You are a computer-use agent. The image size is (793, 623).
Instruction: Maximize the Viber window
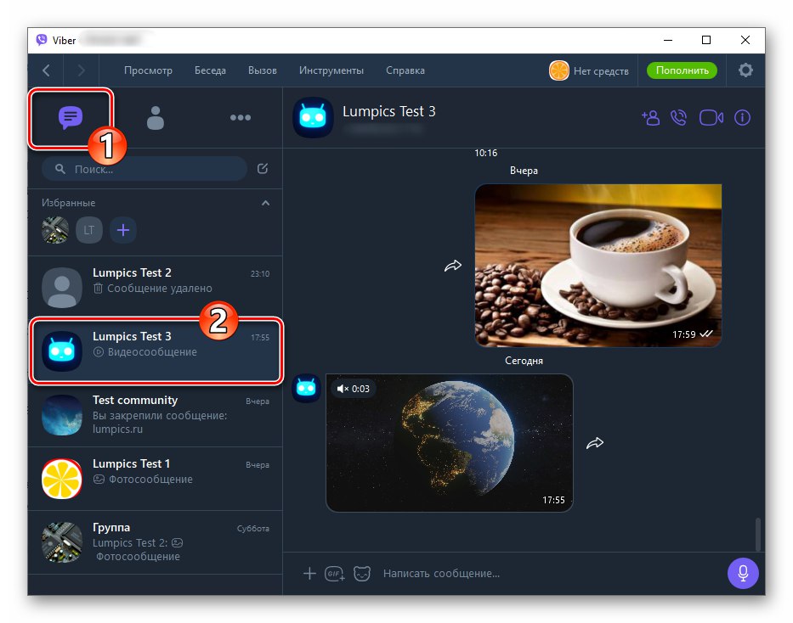[x=706, y=40]
